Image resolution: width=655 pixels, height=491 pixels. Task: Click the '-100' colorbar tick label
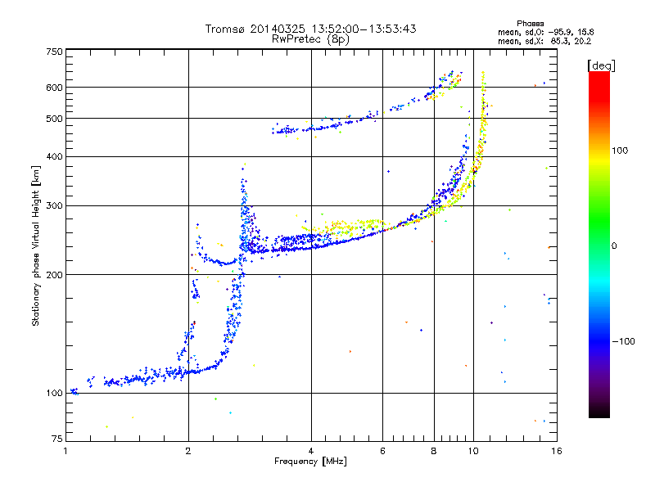623,341
